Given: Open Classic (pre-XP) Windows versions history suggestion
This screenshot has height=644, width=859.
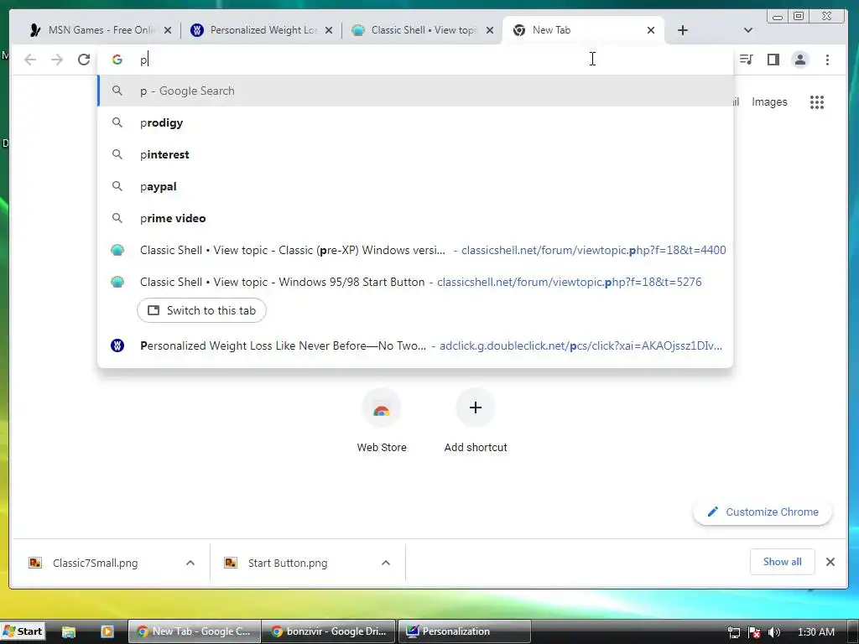Looking at the screenshot, I should pos(415,250).
